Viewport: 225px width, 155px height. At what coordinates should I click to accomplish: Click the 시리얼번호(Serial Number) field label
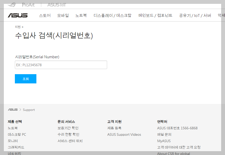tap(37, 57)
